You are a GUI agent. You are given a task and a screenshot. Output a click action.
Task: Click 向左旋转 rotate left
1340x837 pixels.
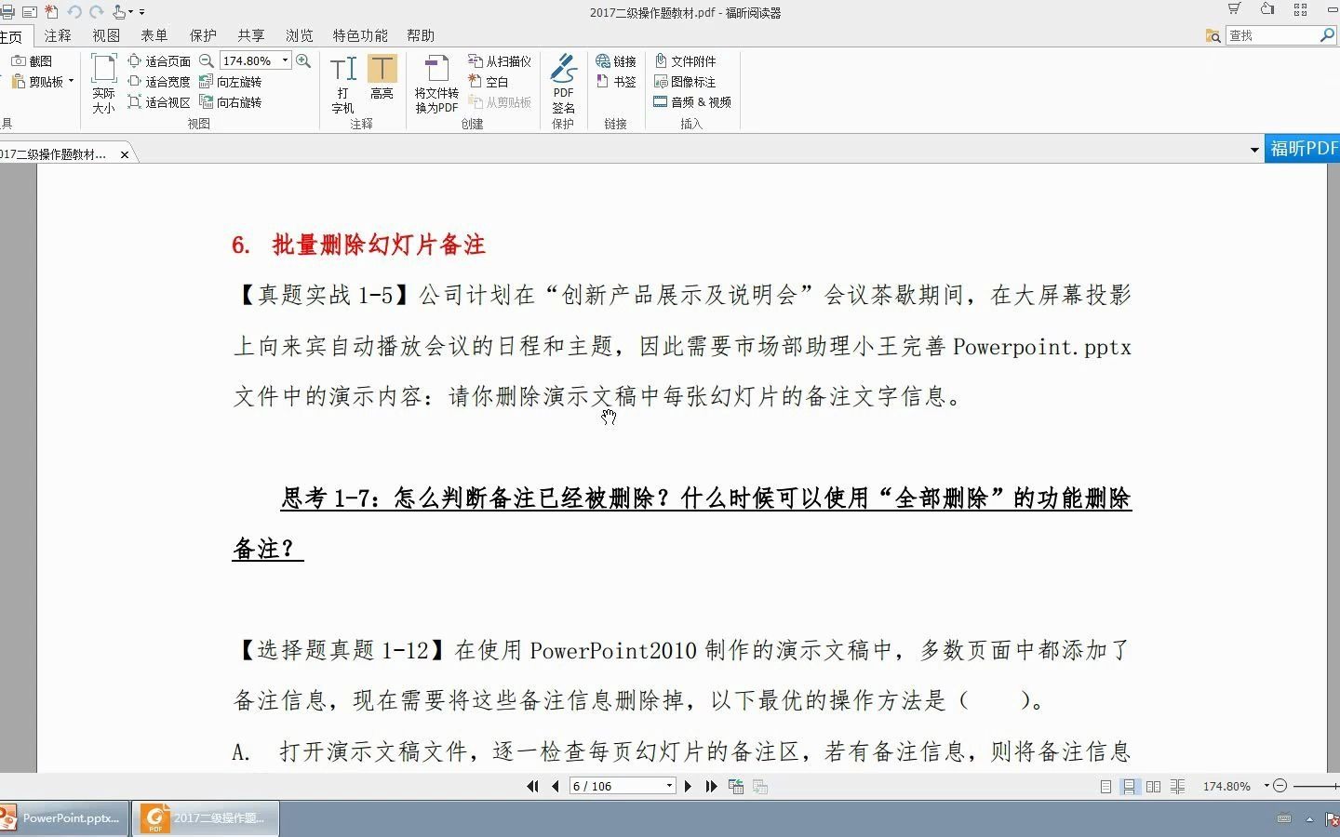coord(231,82)
